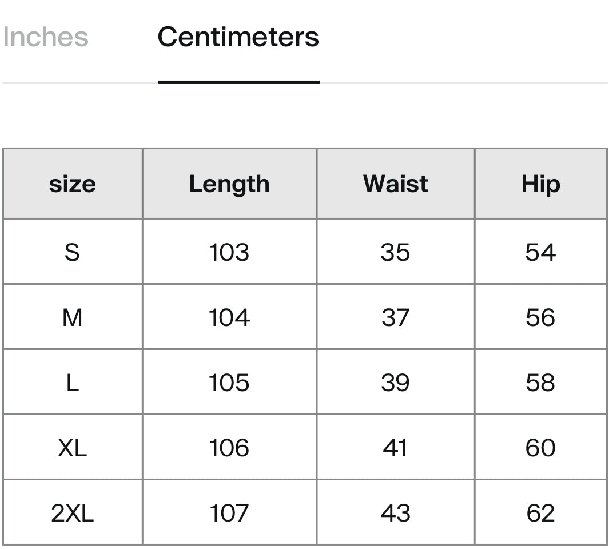
Task: Click the 105 length cell
Action: 229,383
